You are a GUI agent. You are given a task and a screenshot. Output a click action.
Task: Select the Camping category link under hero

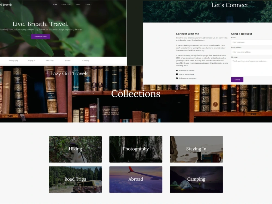pos(86,61)
